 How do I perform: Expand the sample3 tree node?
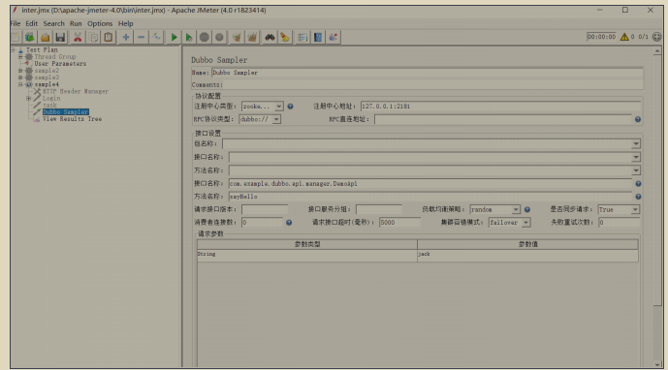point(20,77)
